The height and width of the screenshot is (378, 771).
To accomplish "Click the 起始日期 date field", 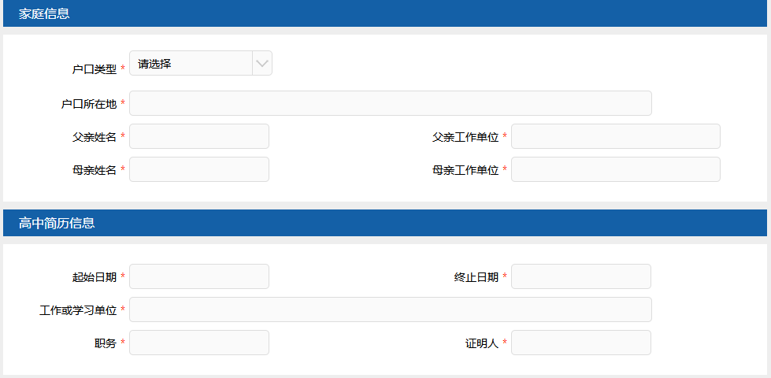I will tap(199, 276).
